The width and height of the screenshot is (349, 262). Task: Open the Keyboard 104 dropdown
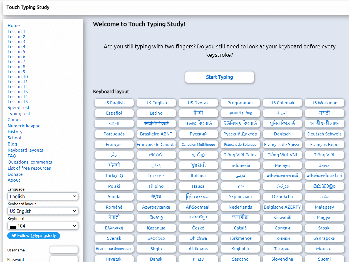[x=43, y=226]
